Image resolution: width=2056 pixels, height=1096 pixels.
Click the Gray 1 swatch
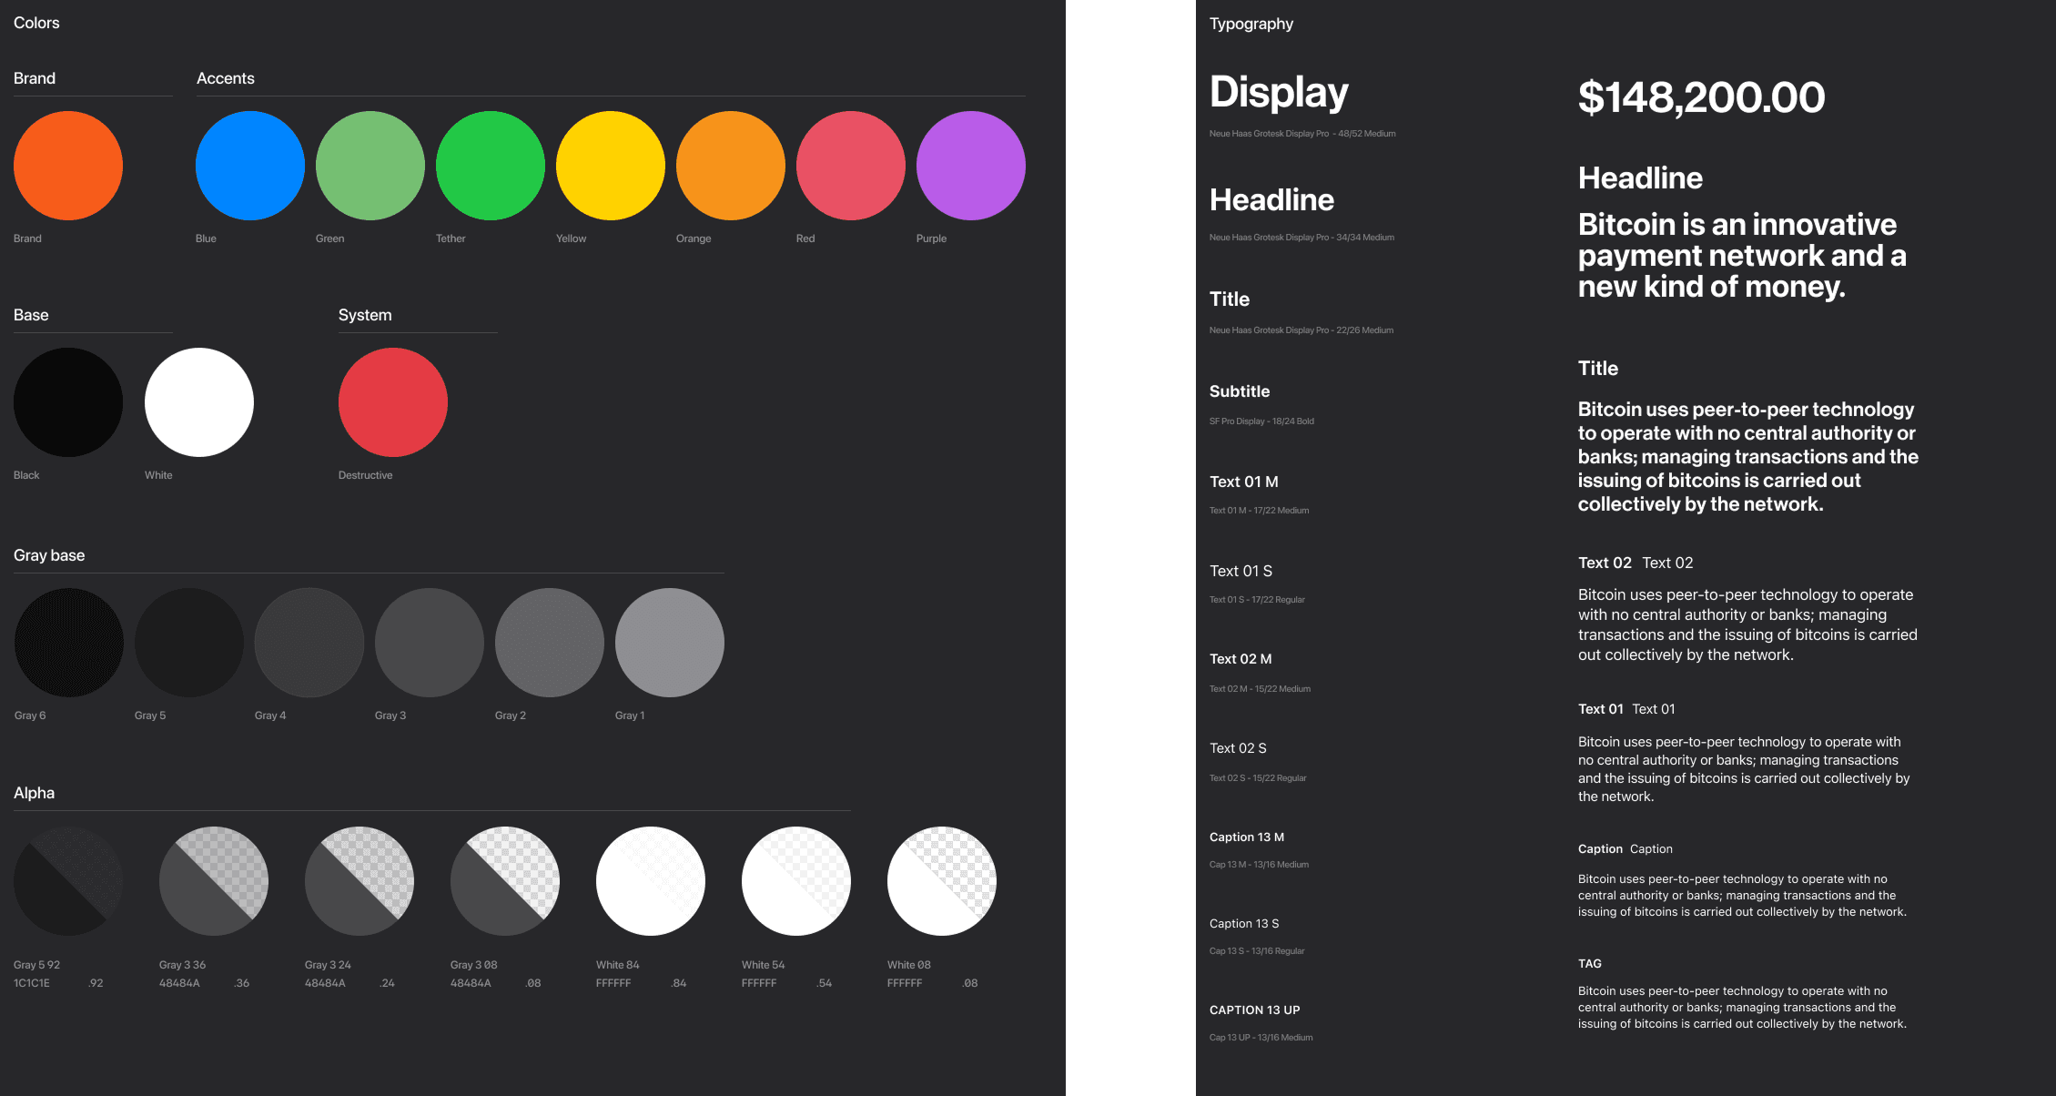(670, 643)
